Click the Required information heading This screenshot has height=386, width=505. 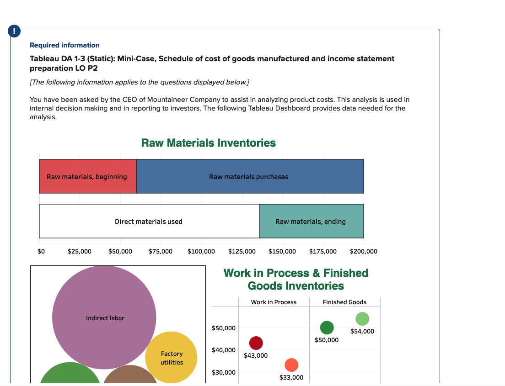[64, 45]
